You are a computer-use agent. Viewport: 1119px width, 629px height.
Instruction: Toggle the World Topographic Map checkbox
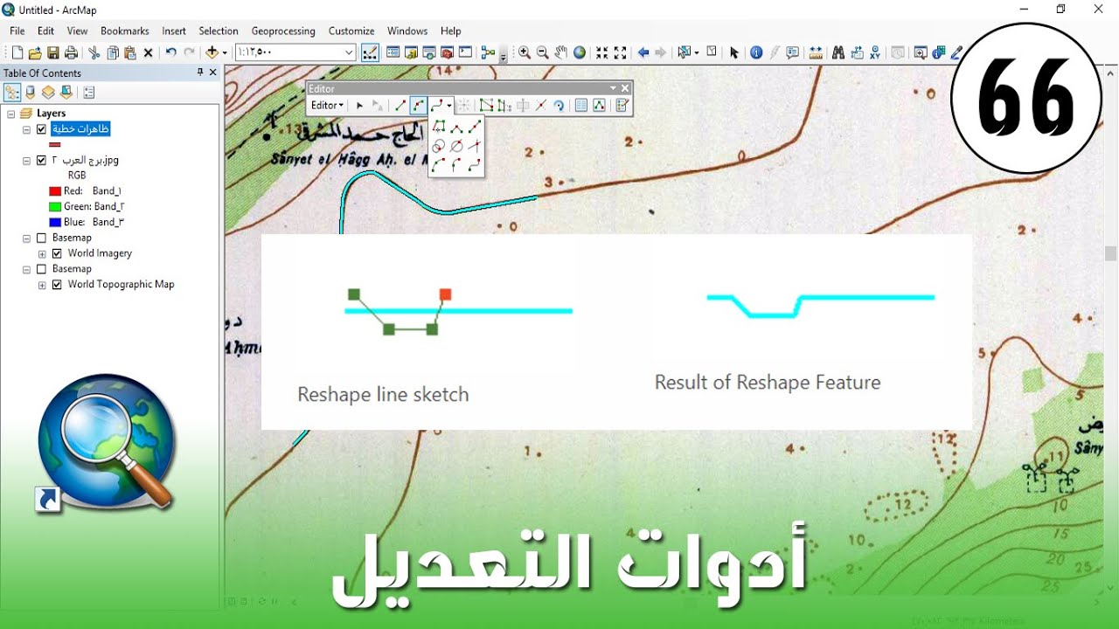tap(57, 285)
